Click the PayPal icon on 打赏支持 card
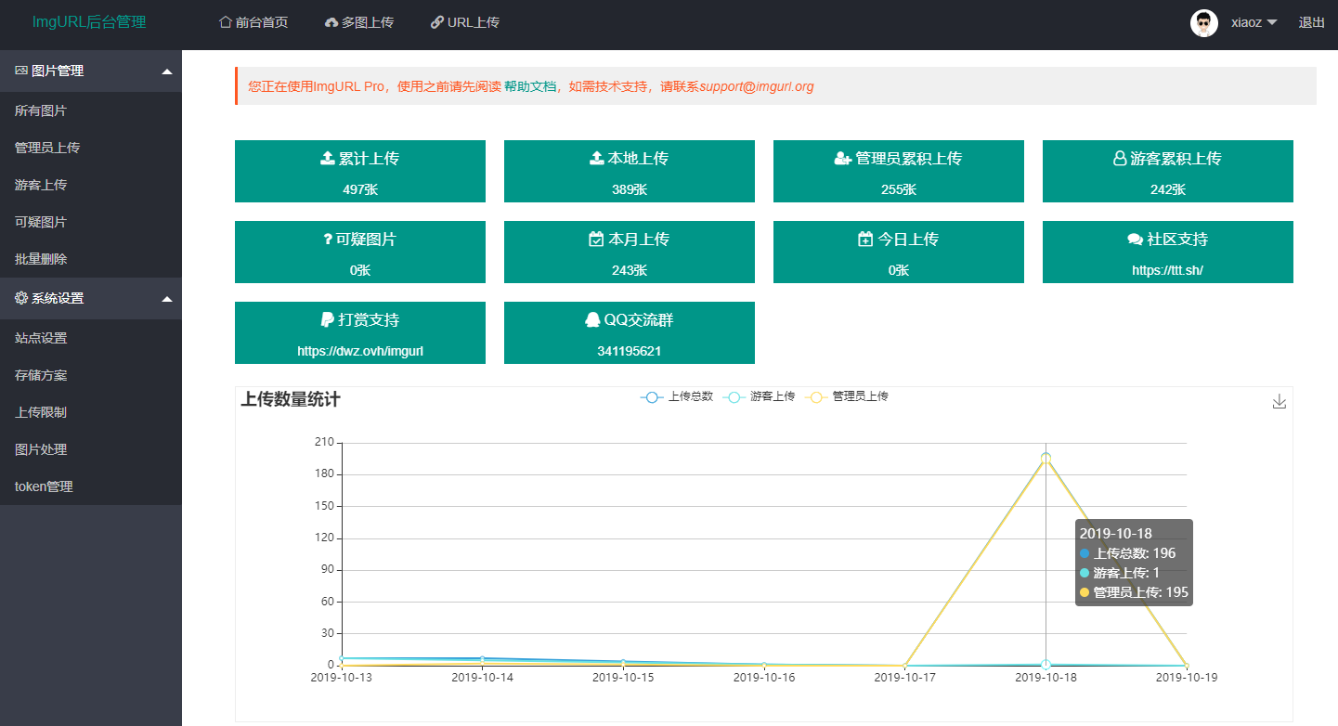The image size is (1338, 726). coord(327,320)
